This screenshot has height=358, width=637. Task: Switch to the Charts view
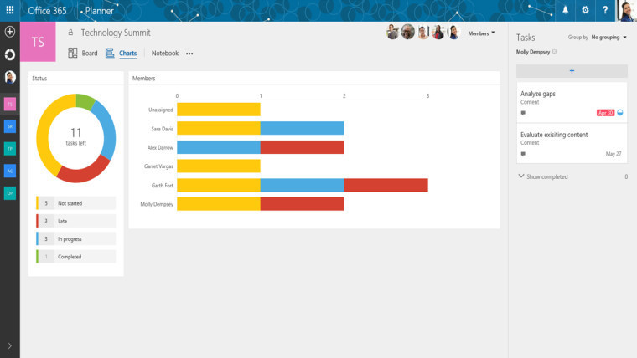(x=121, y=53)
